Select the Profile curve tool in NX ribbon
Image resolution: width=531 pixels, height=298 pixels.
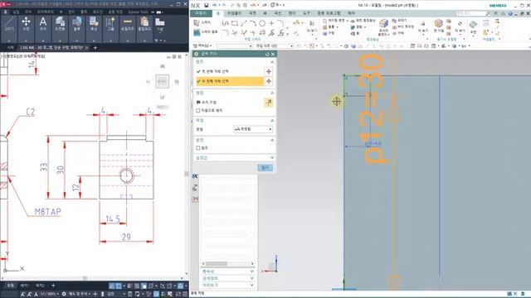point(226,23)
